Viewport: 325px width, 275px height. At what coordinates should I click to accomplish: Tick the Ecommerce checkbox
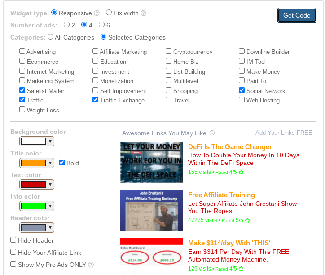point(22,61)
